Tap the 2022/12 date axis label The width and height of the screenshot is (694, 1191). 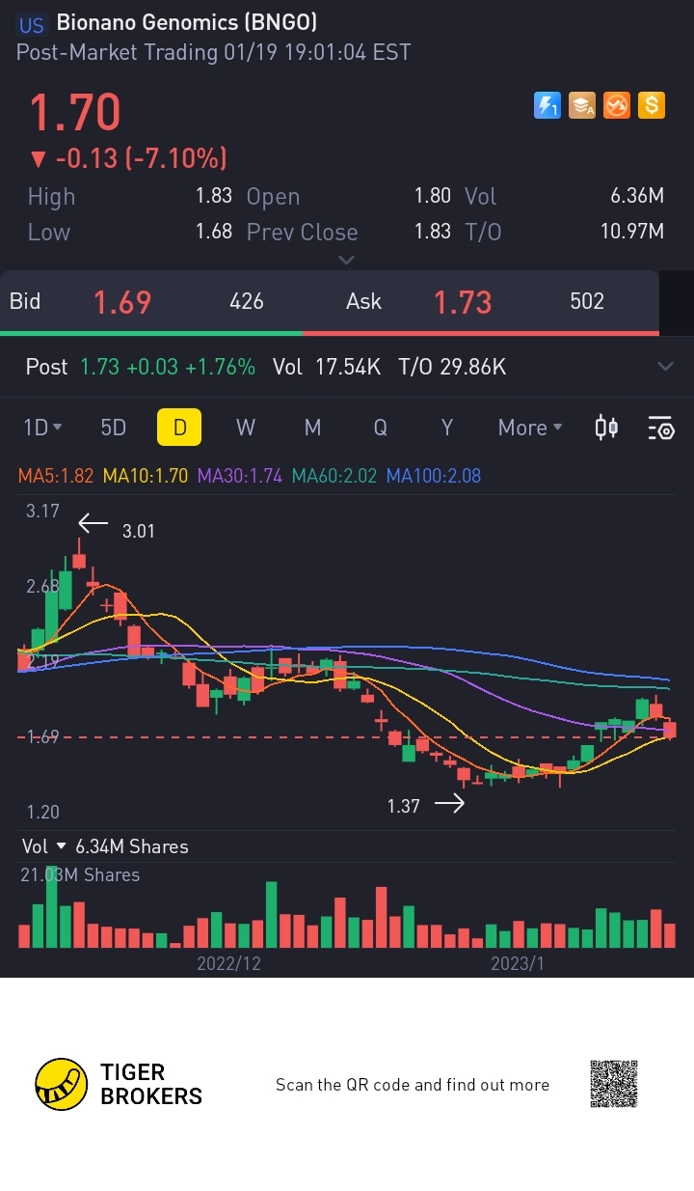click(228, 963)
